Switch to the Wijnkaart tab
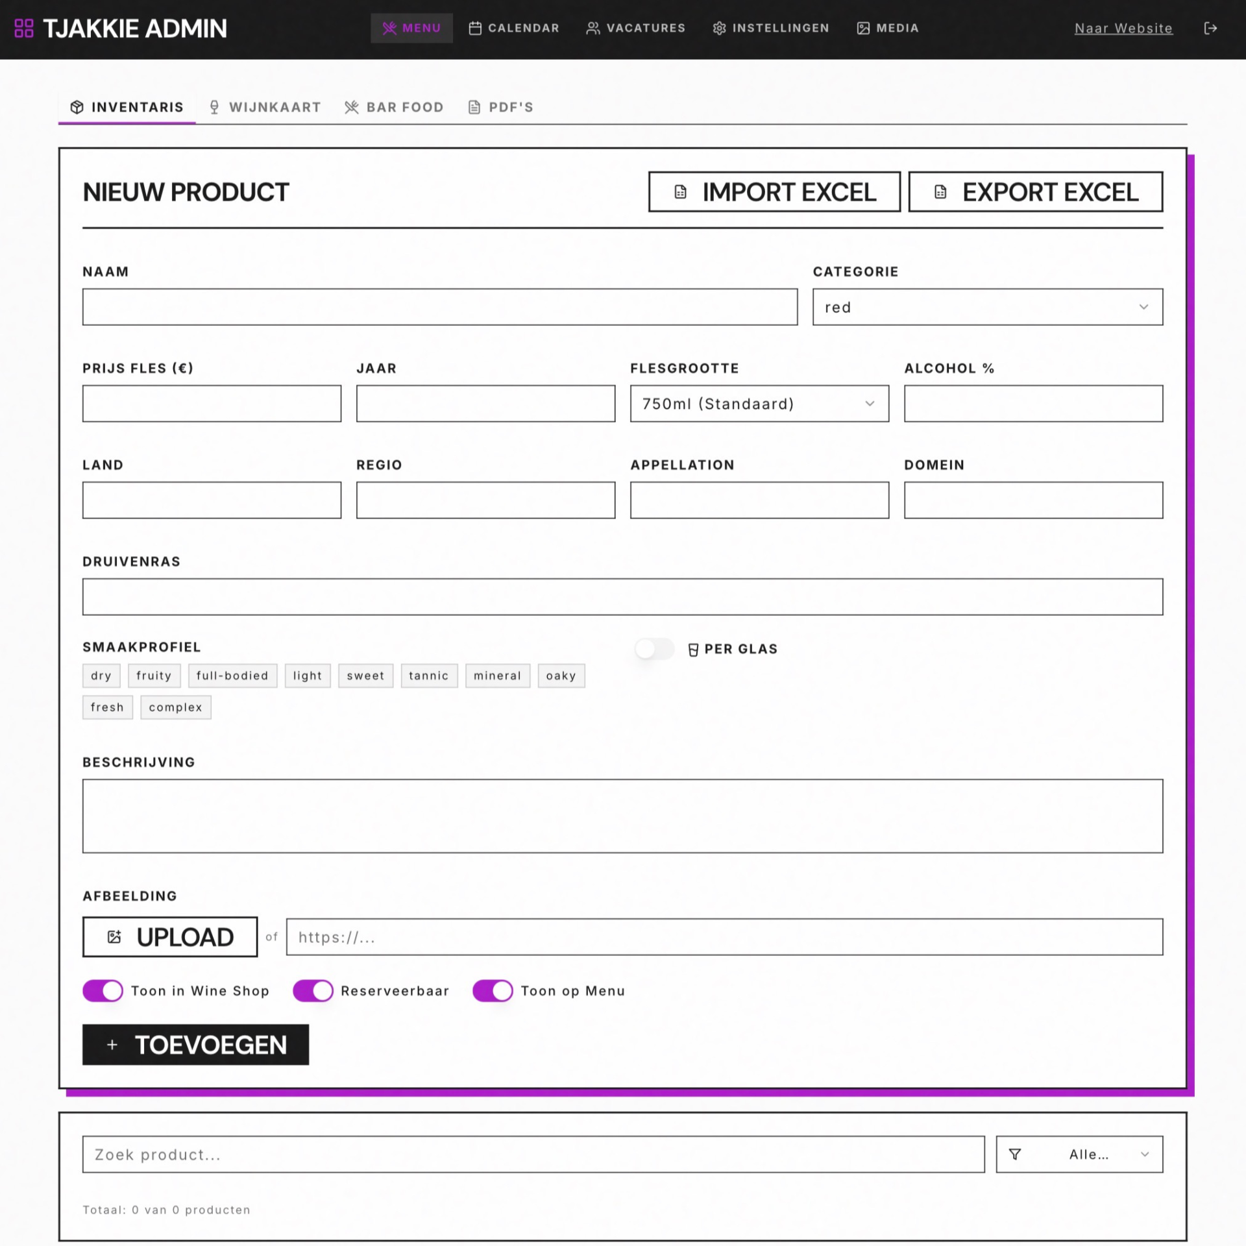The height and width of the screenshot is (1246, 1246). [265, 107]
